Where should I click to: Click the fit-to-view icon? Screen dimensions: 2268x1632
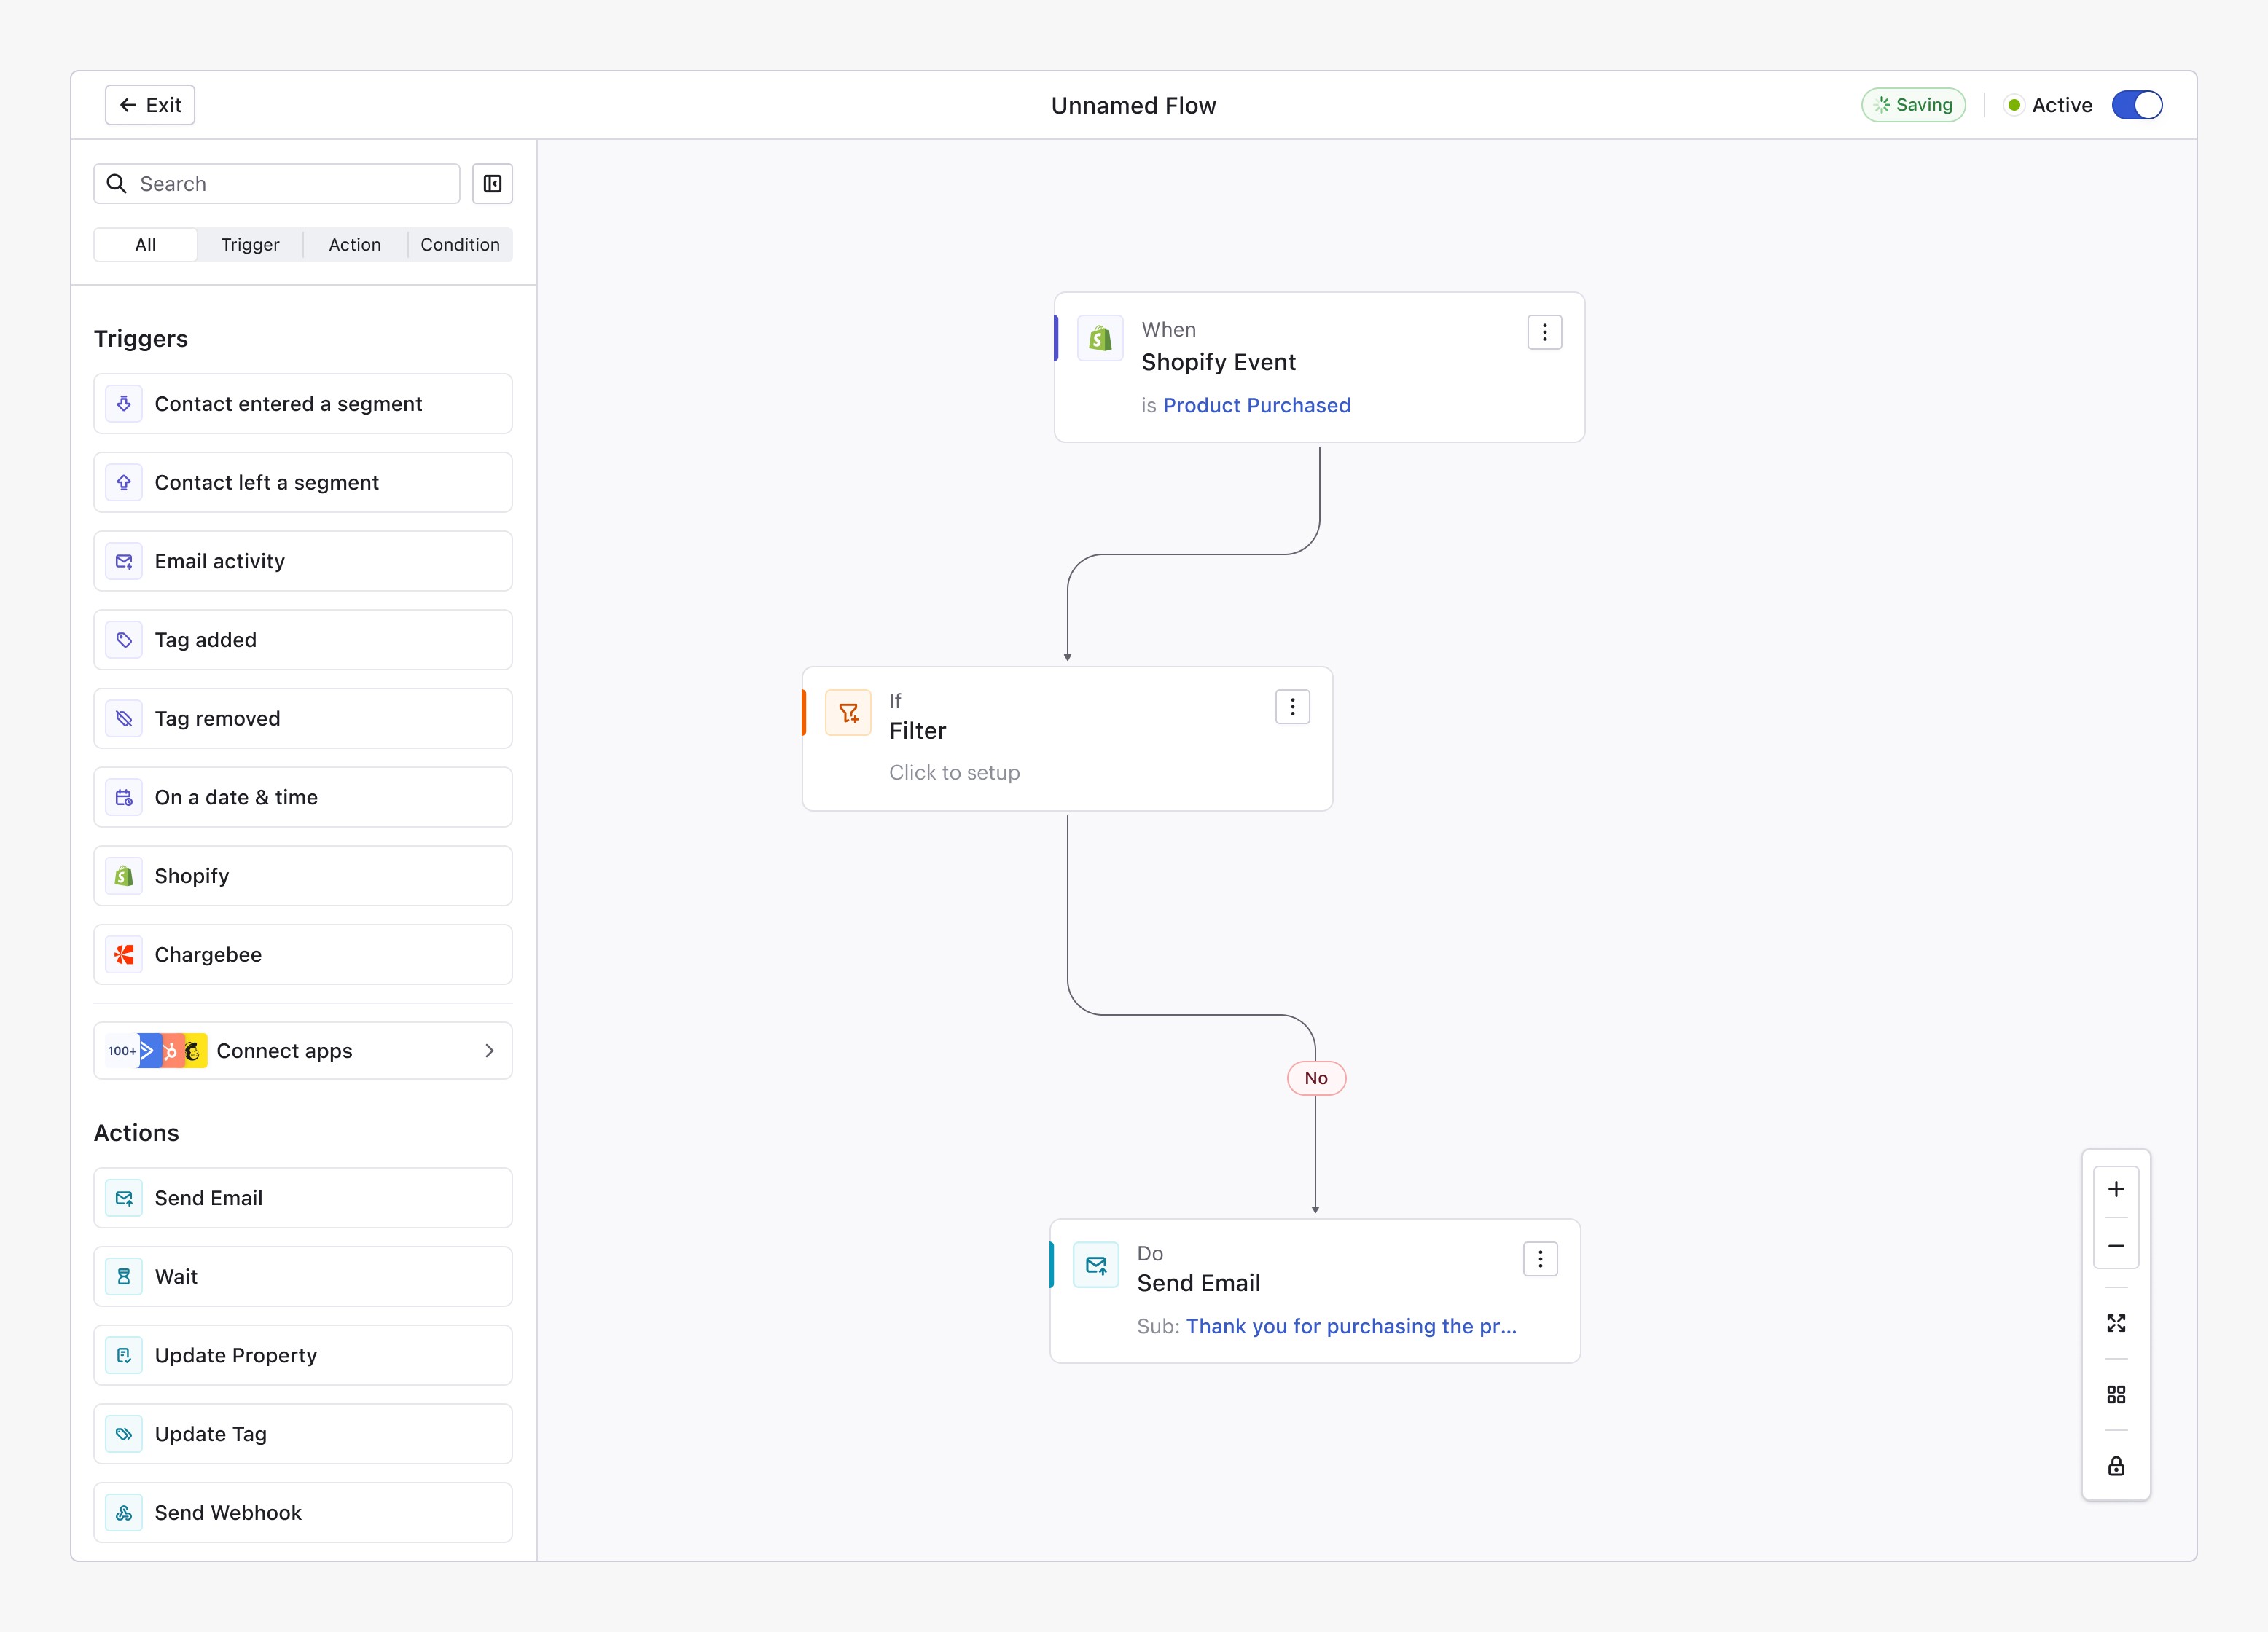point(2116,1323)
